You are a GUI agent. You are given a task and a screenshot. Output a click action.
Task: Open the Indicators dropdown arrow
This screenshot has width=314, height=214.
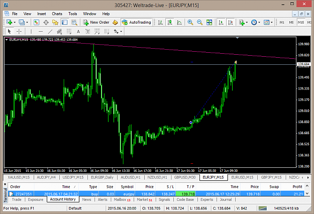coord(247,23)
